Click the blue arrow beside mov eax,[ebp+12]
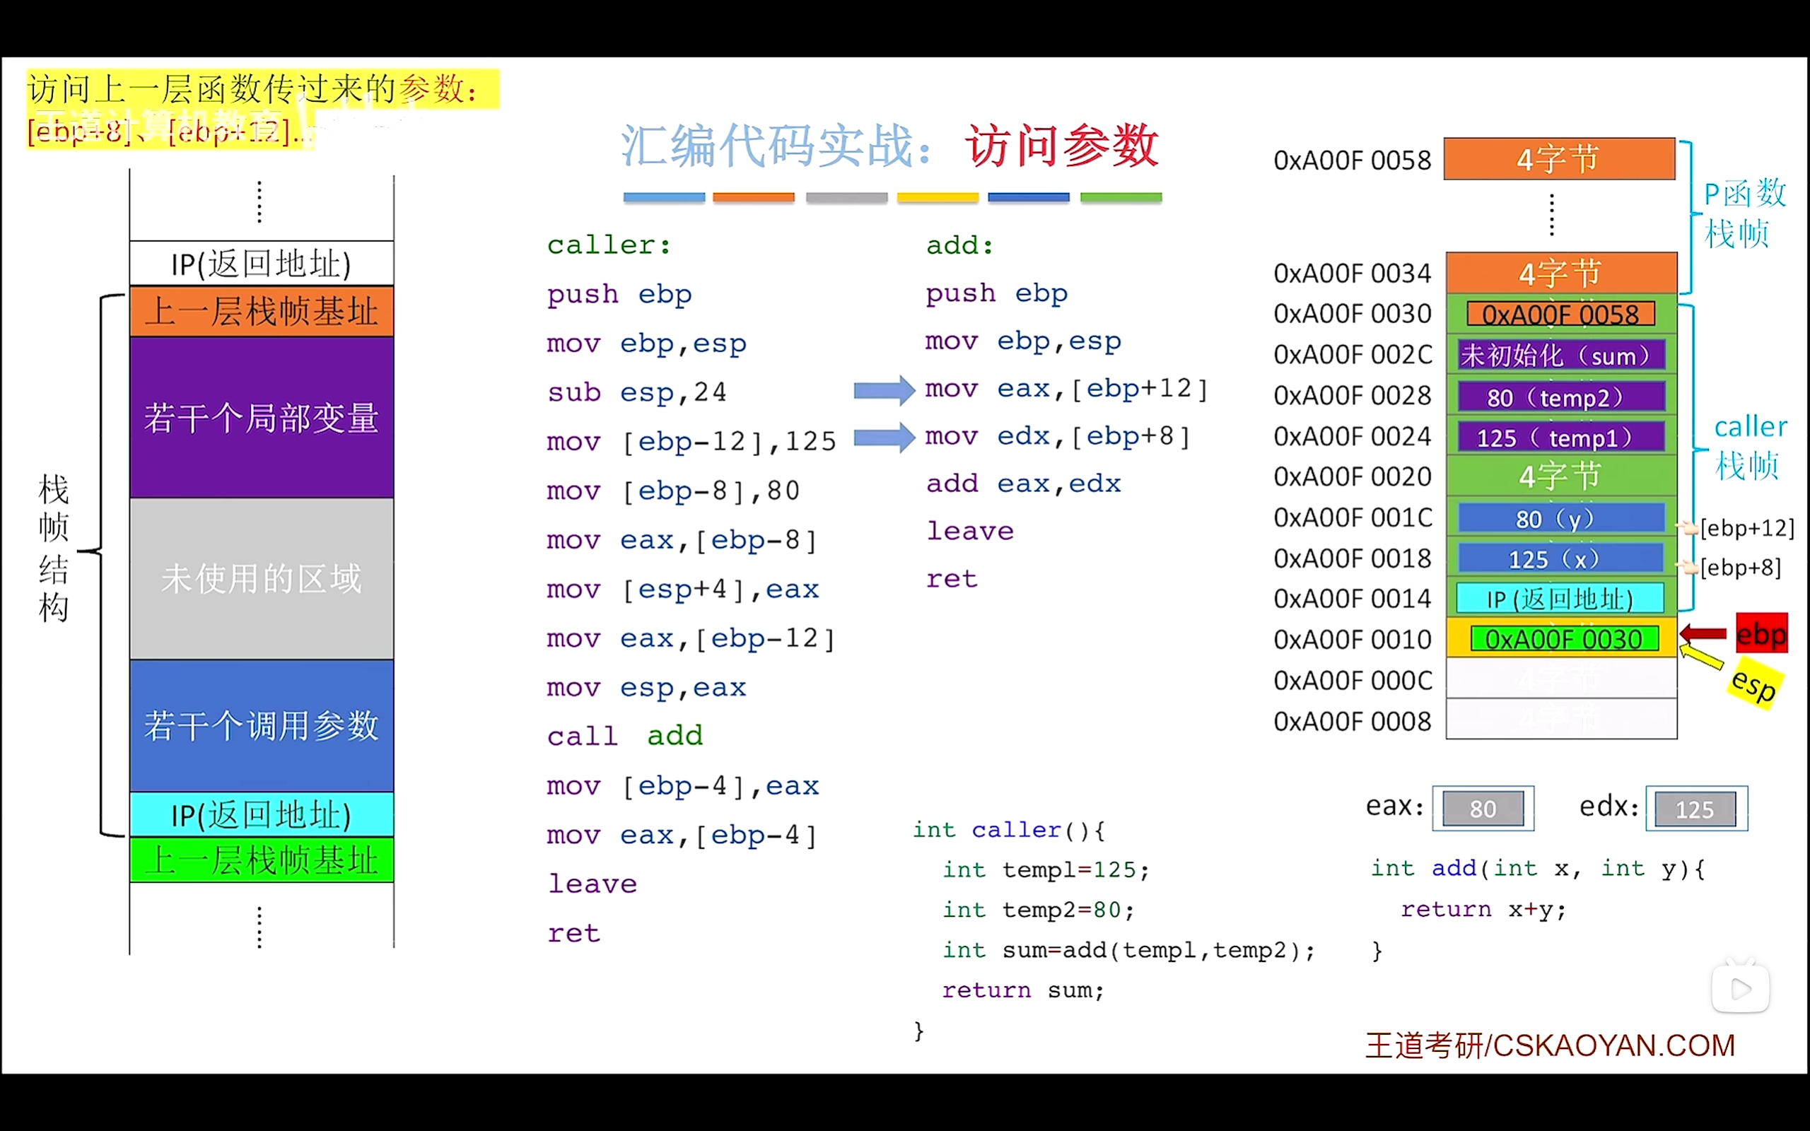 point(883,389)
